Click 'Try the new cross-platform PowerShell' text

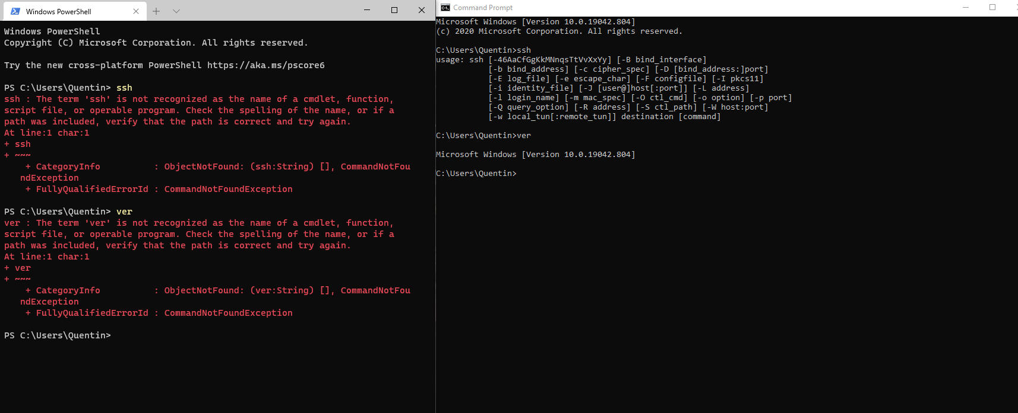[103, 65]
